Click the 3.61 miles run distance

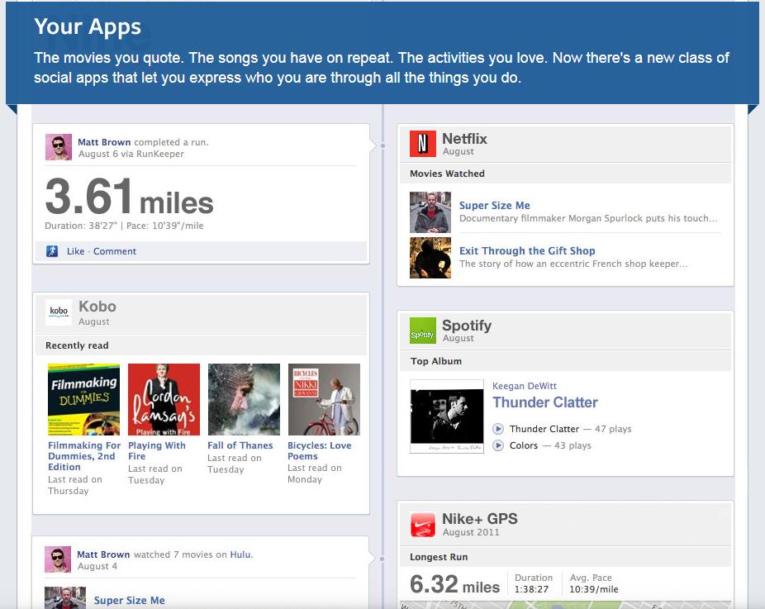(x=129, y=197)
